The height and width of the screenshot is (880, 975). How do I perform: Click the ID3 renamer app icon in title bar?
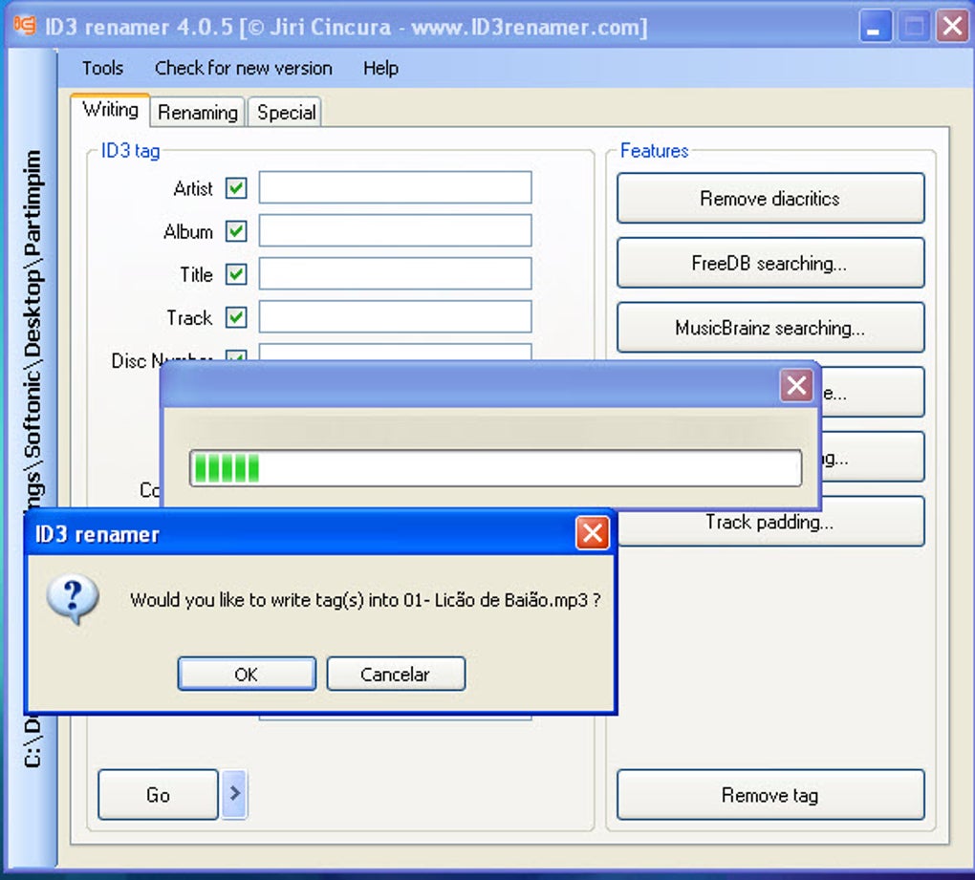tap(25, 26)
